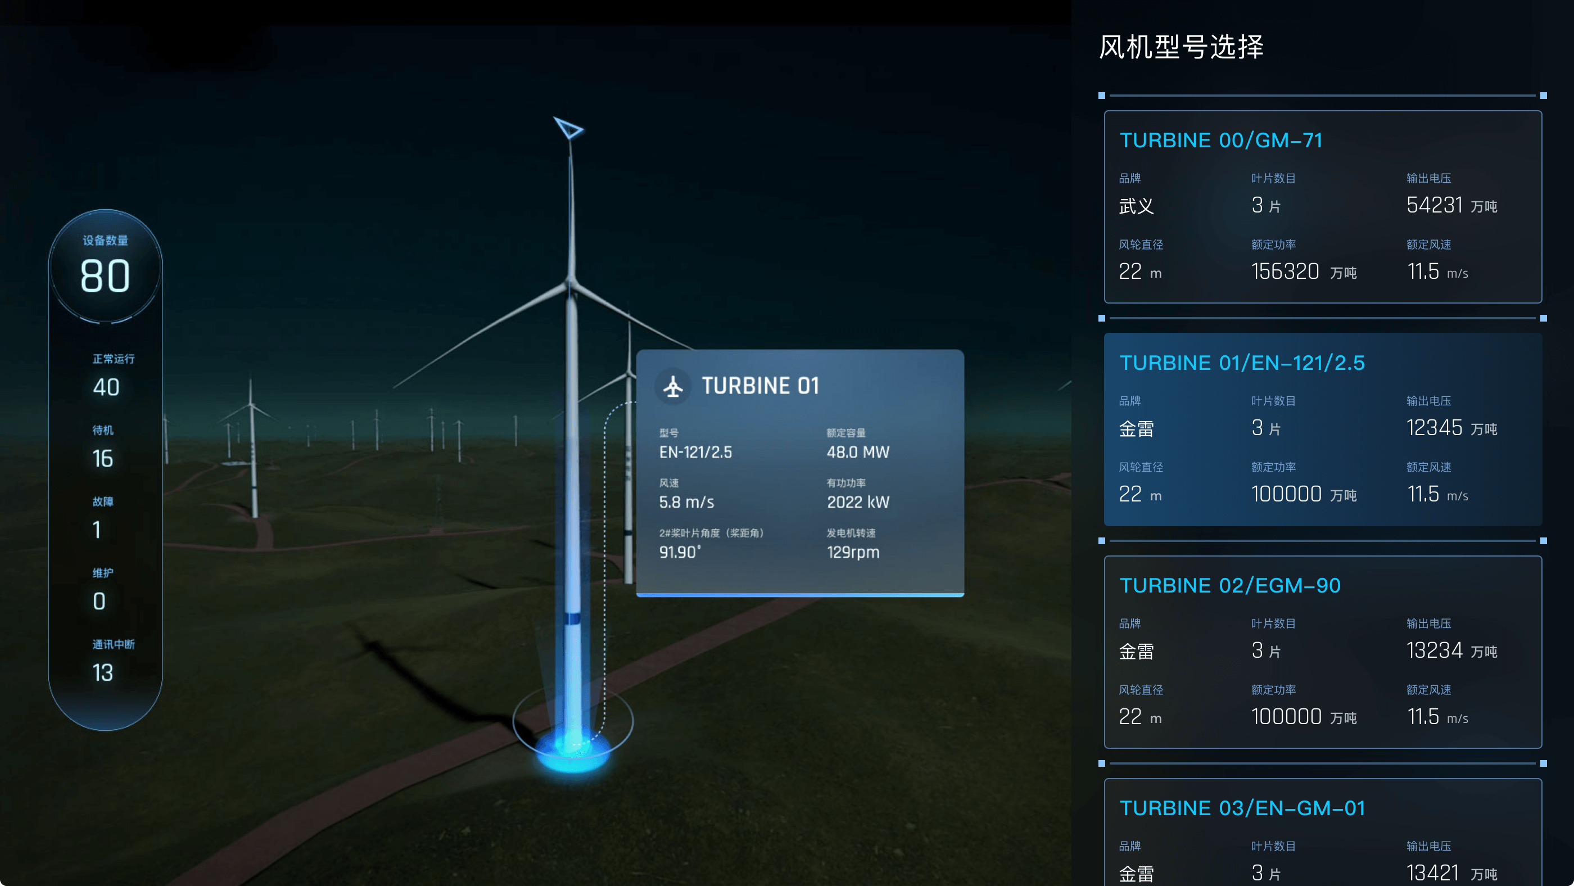Click the TURBINE 01 popup title

[x=759, y=386]
